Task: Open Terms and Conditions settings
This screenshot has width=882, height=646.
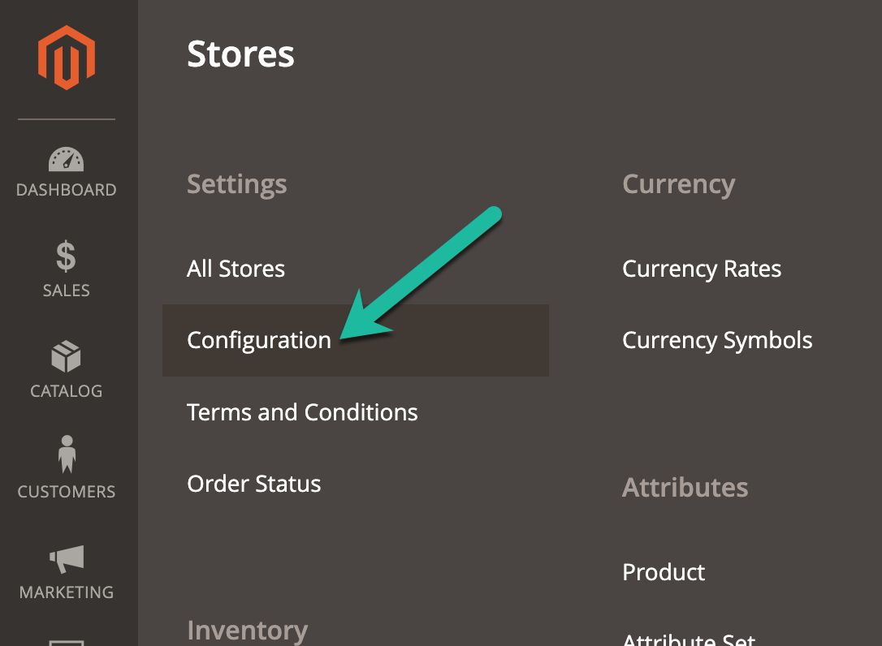Action: point(302,412)
